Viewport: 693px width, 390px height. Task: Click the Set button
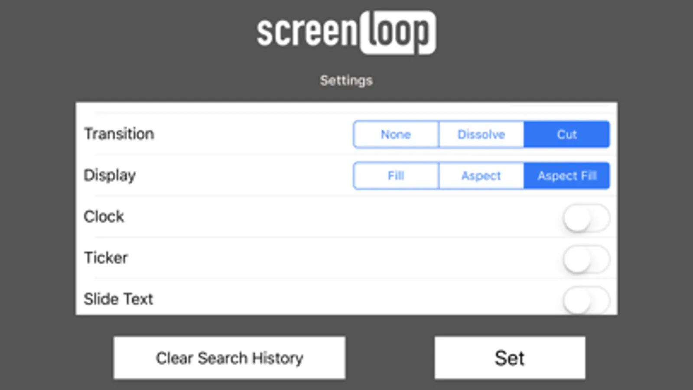click(x=510, y=358)
